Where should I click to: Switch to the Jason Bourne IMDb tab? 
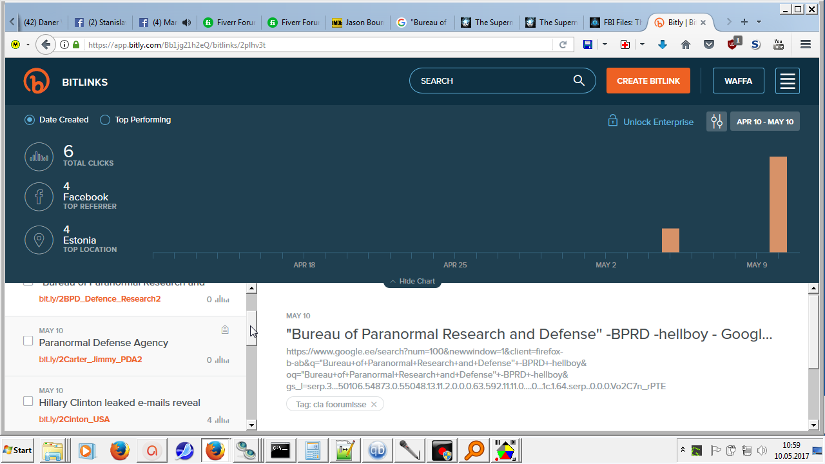tap(358, 23)
